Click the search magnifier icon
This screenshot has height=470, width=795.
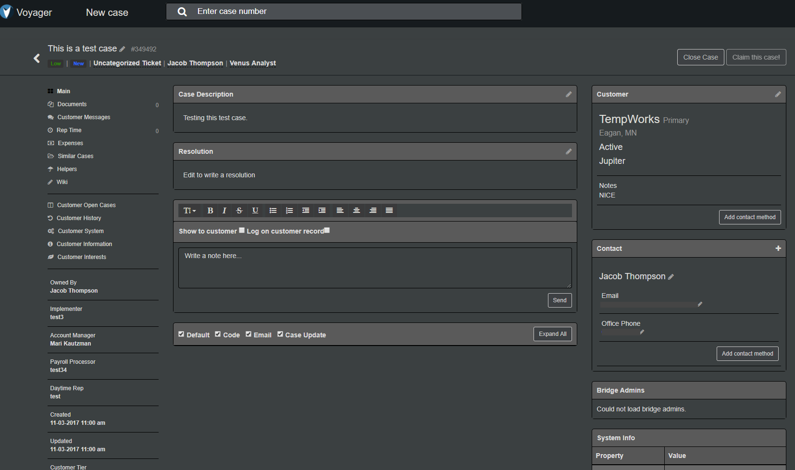pos(182,12)
